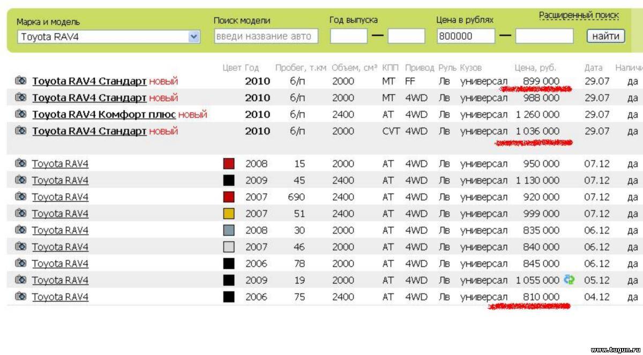Click camera icon for RAV4 Стандарт priced 899 000

(21, 81)
